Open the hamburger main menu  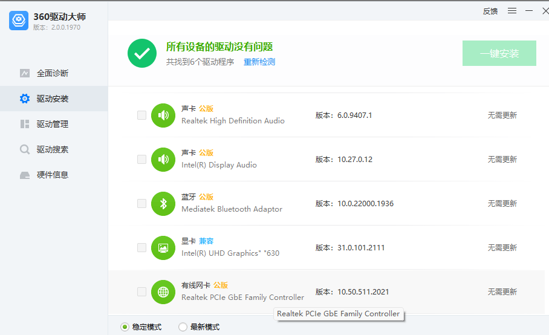pos(512,11)
